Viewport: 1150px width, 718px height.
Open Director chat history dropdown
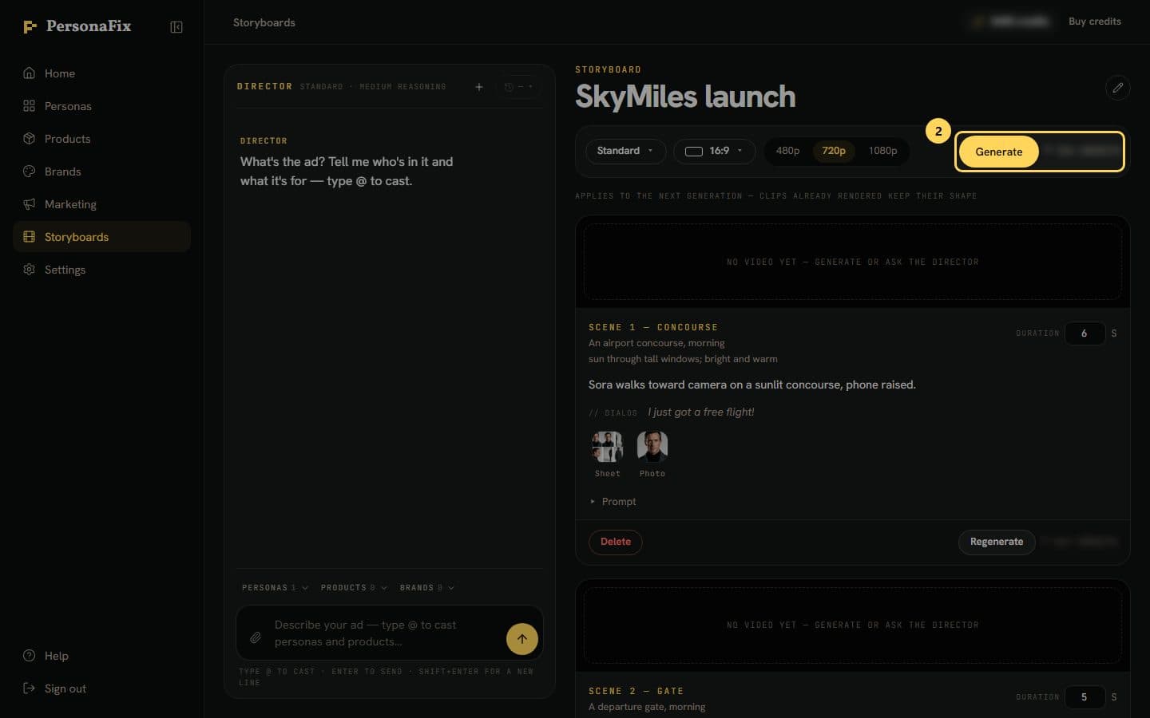click(x=519, y=87)
